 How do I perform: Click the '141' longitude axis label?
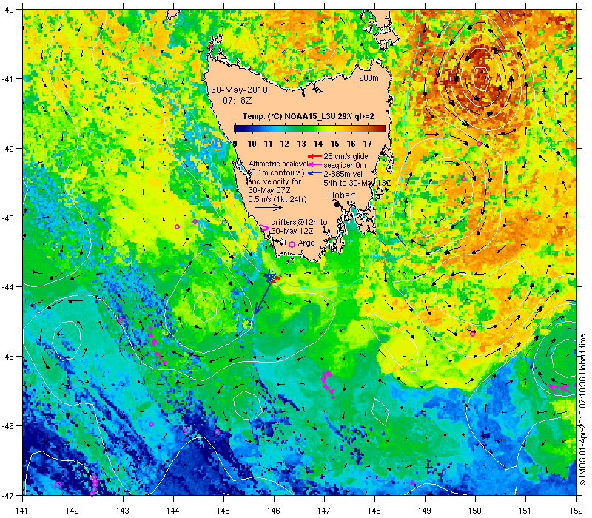23,511
